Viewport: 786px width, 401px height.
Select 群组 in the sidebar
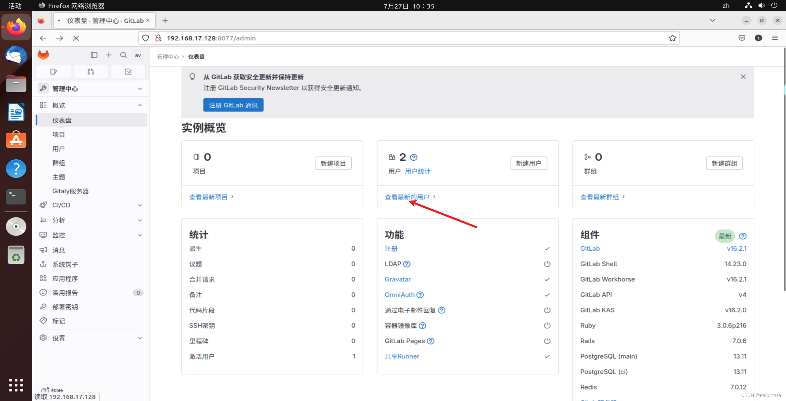tap(91, 163)
